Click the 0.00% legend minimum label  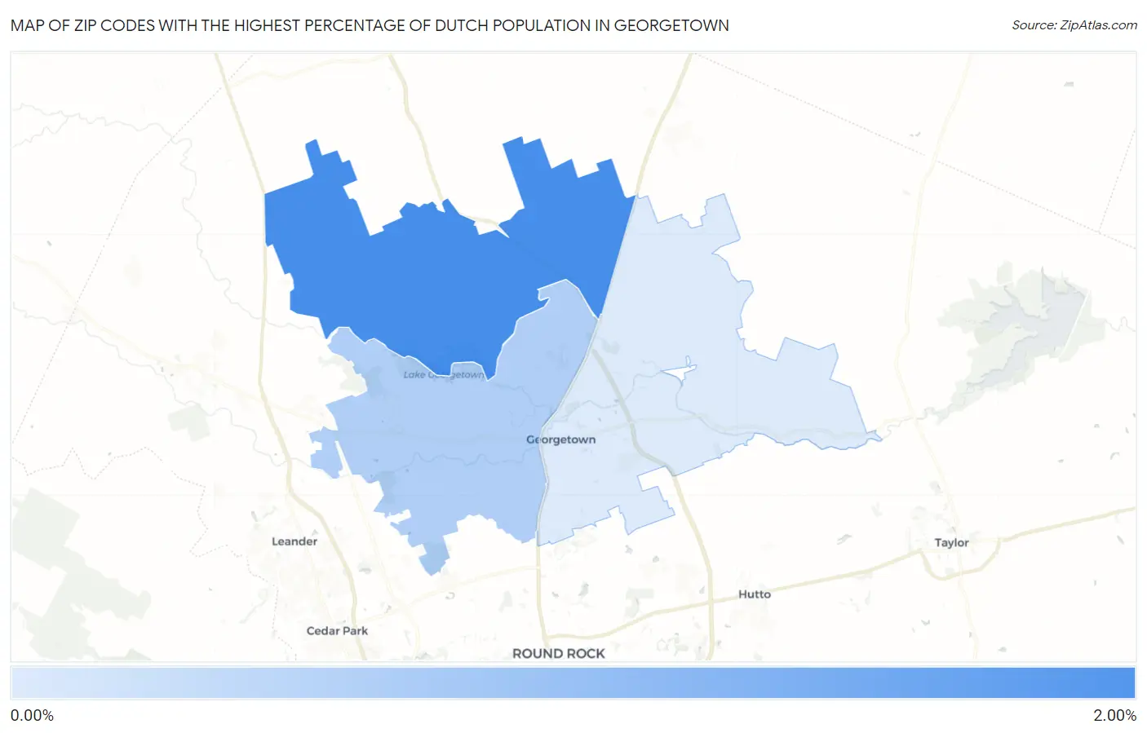(32, 715)
